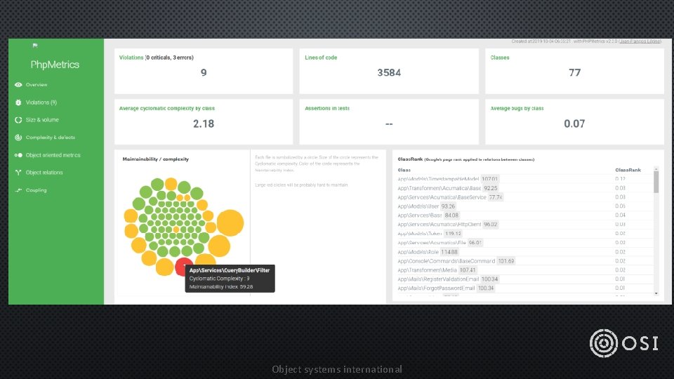Click the ClassRank table scrollbar thumb

(x=656, y=182)
